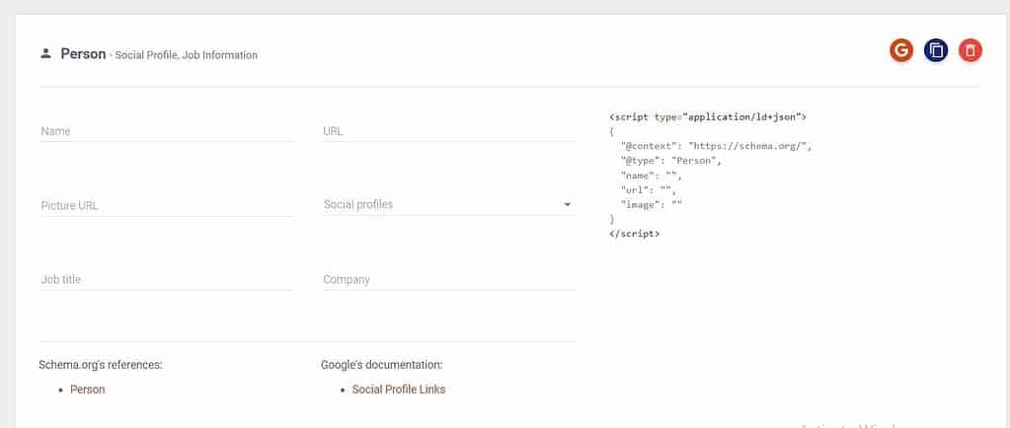This screenshot has height=428, width=1010.
Task: Click the "@type": "Person" code line
Action: point(670,161)
